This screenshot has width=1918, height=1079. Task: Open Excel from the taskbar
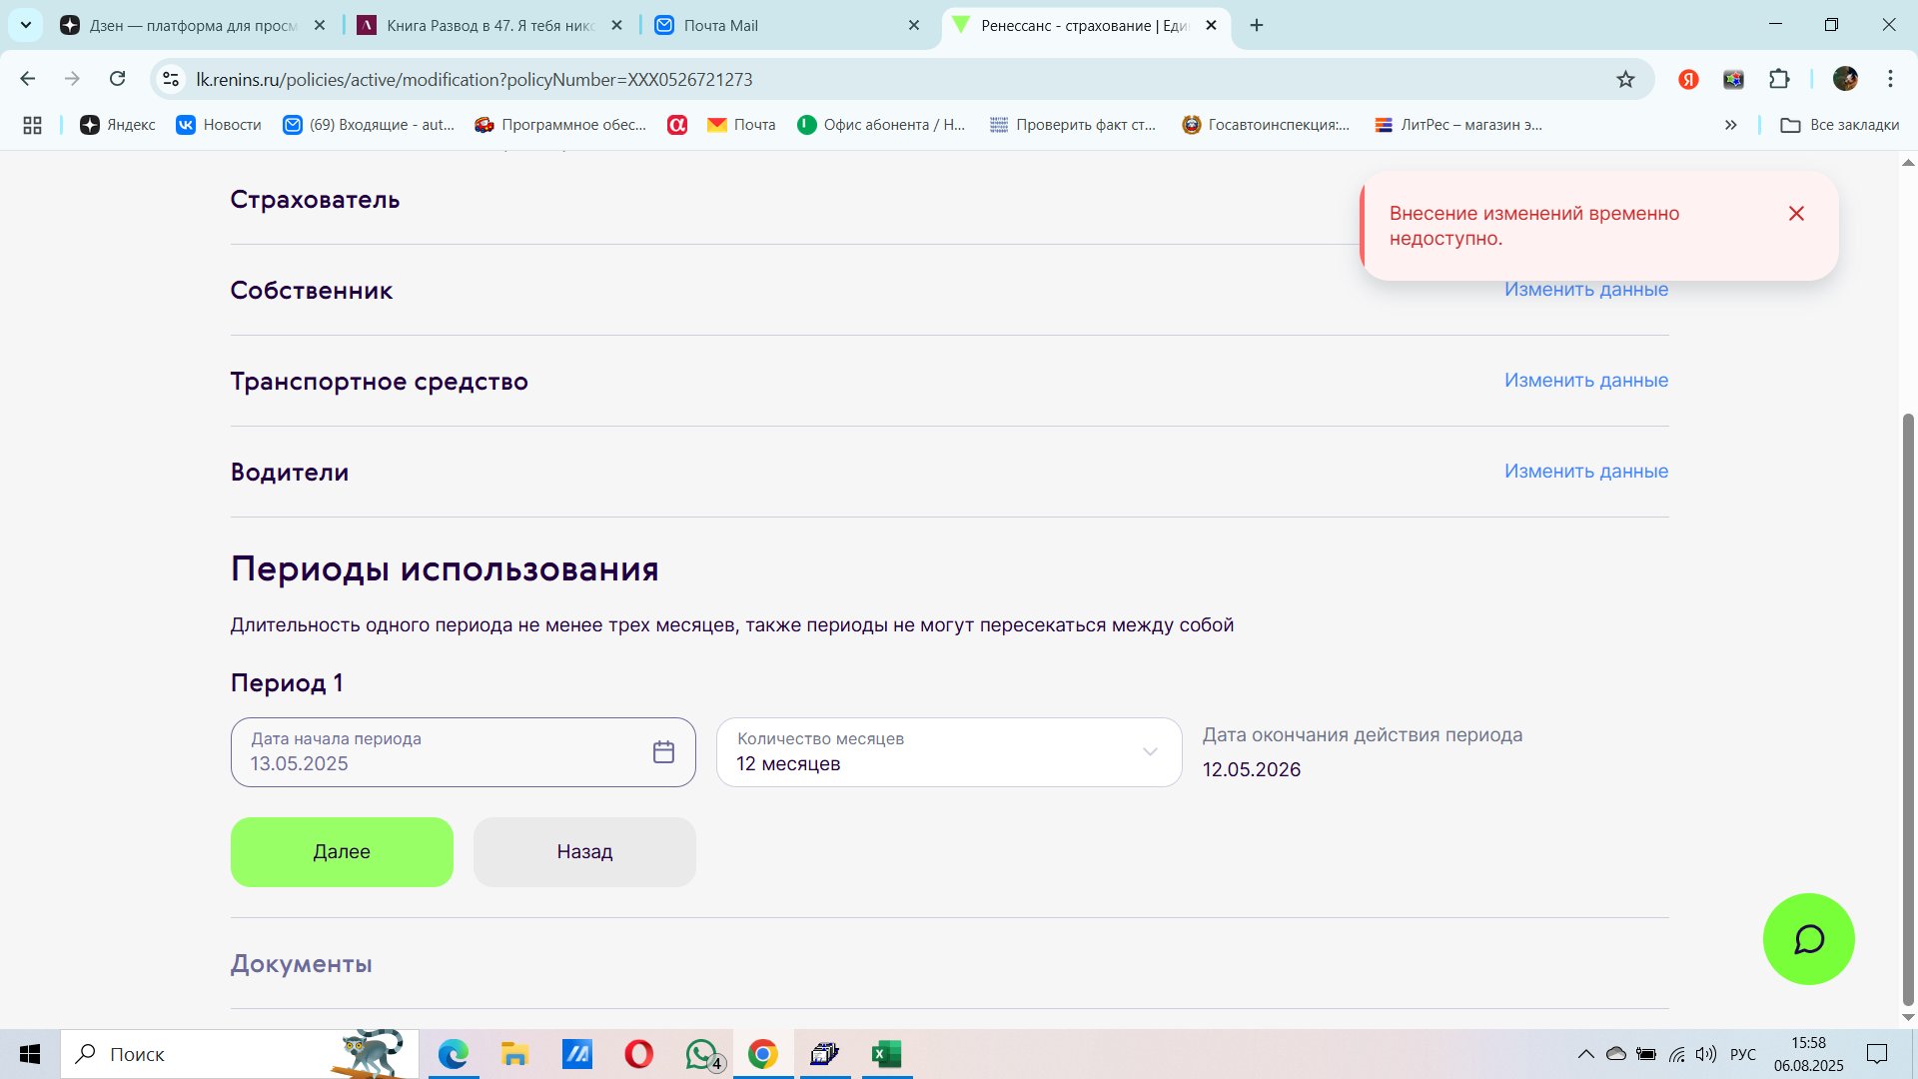(886, 1054)
